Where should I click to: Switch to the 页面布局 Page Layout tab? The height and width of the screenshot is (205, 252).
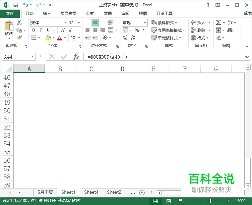point(68,14)
